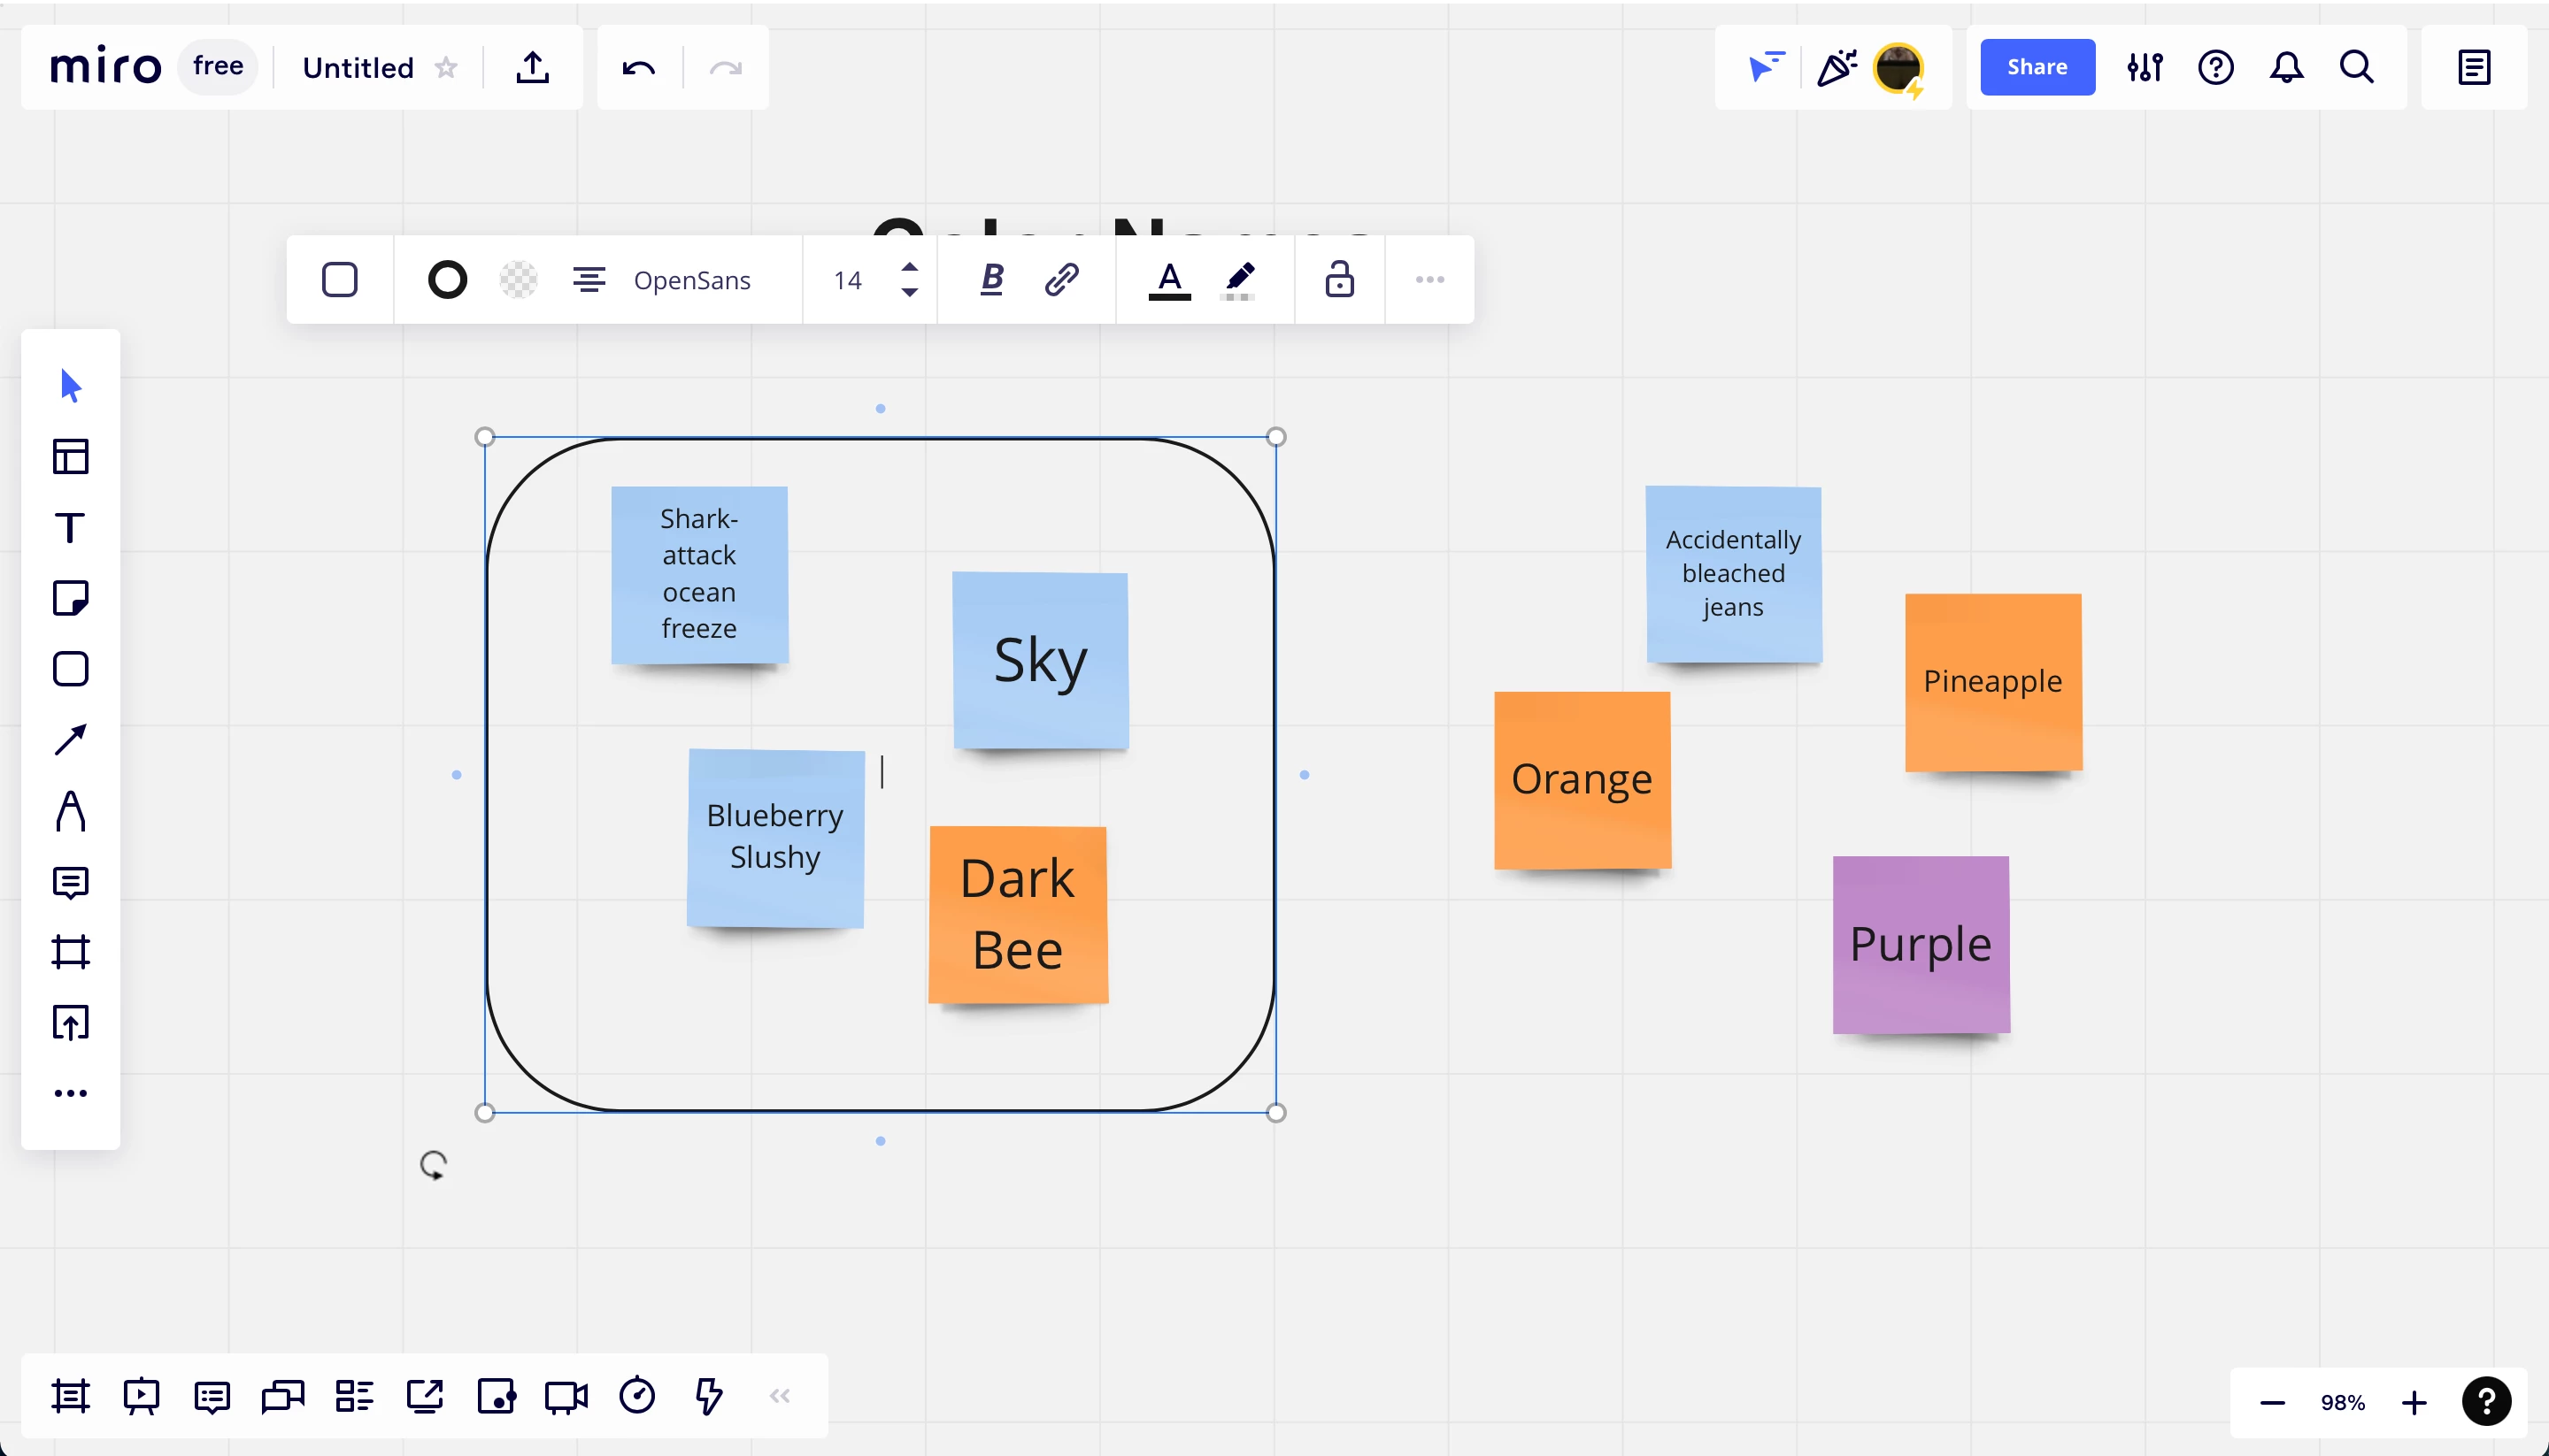2549x1456 pixels.
Task: Select the Comment tool in sidebar
Action: click(x=70, y=882)
